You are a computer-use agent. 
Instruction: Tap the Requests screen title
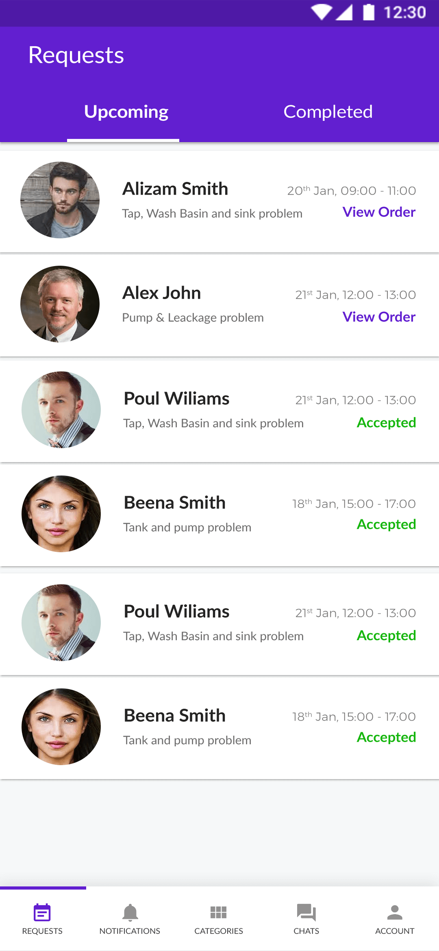(x=76, y=55)
